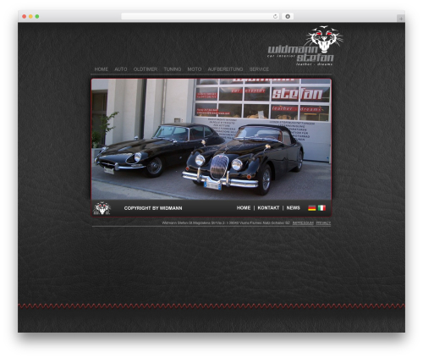Open the HOME item in top navigation

click(x=102, y=69)
